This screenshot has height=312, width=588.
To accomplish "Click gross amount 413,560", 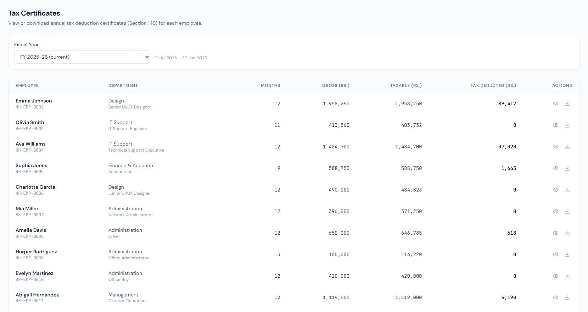I will coord(339,125).
